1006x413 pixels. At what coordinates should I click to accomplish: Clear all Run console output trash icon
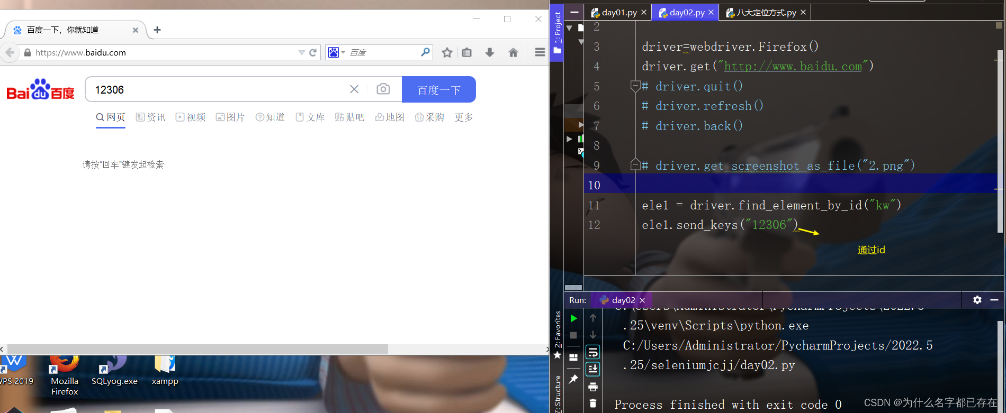pyautogui.click(x=593, y=403)
